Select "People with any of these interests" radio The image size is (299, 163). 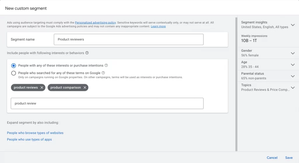pos(13,66)
